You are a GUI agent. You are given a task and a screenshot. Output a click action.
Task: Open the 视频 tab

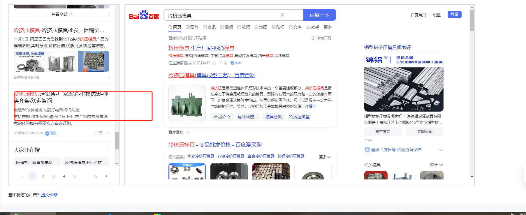click(x=226, y=27)
